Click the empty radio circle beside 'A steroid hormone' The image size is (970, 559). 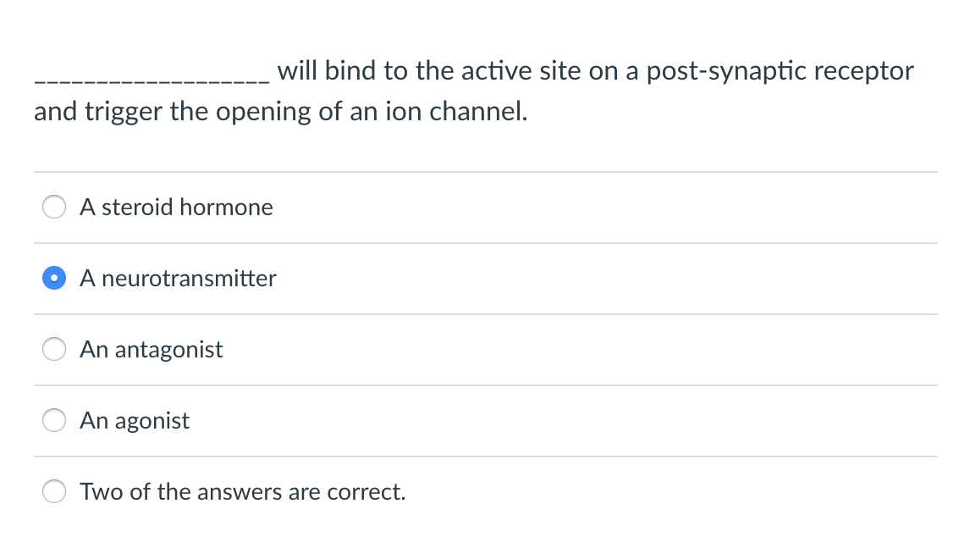click(x=53, y=206)
